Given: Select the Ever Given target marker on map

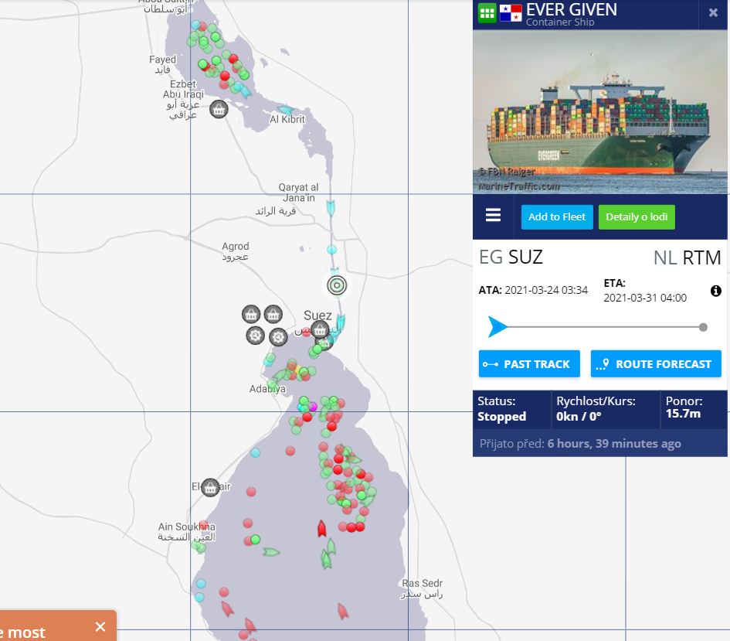Looking at the screenshot, I should pyautogui.click(x=336, y=285).
